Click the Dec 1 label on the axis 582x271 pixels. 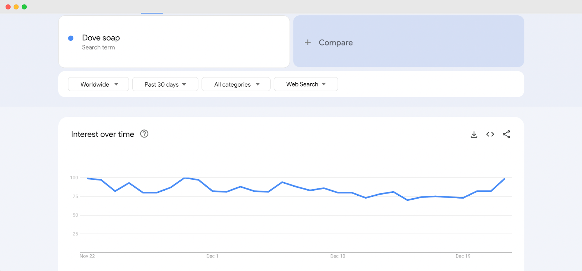(x=212, y=256)
